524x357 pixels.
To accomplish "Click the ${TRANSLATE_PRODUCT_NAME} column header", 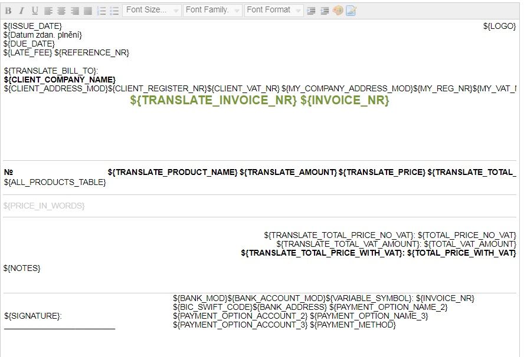I will coord(173,172).
